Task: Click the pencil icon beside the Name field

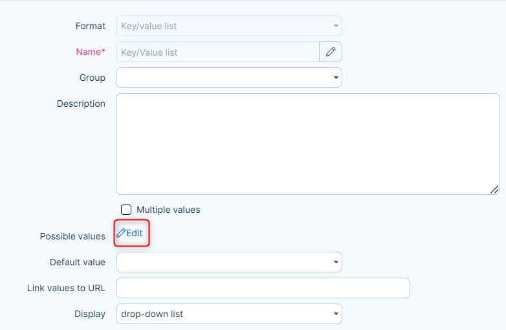Action: tap(331, 52)
